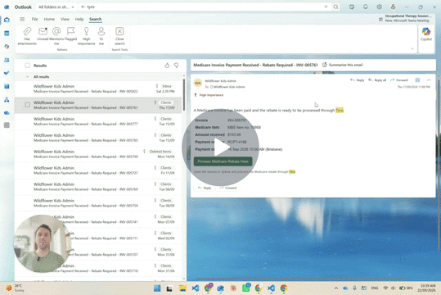
Task: Open the notifications bell
Action: pyautogui.click(x=366, y=7)
